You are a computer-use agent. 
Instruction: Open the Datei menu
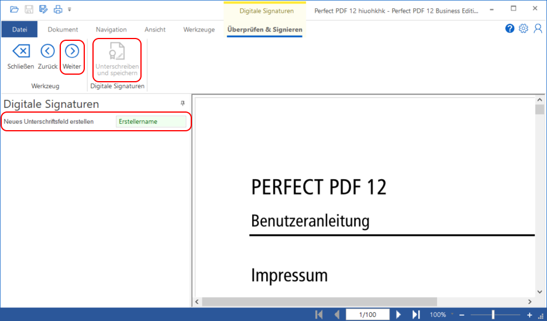pyautogui.click(x=19, y=29)
